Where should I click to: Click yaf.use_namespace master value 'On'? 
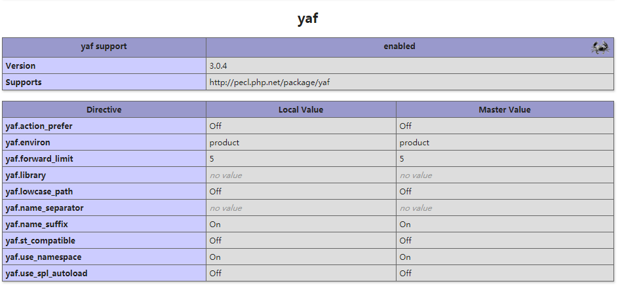[405, 257]
